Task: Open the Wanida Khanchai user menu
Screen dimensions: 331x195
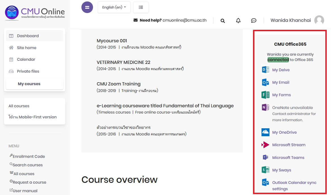Action: (291, 20)
